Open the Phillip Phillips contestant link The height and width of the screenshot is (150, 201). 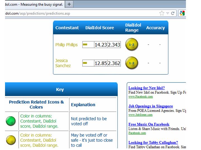pos(66,45)
